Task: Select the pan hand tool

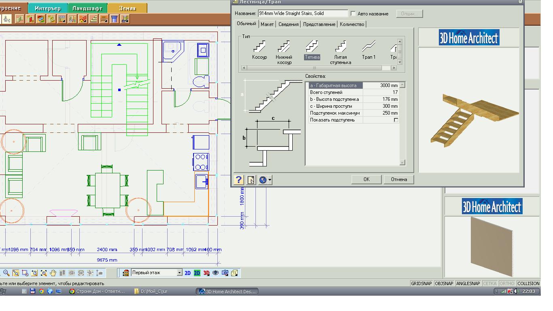Action: pyautogui.click(x=53, y=273)
